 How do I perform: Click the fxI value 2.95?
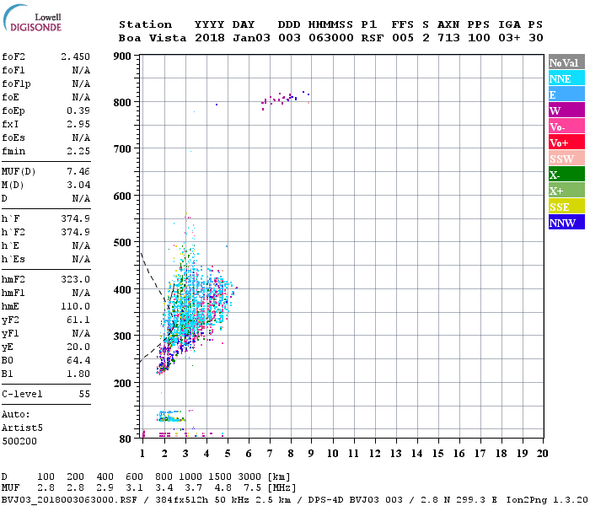pos(78,124)
